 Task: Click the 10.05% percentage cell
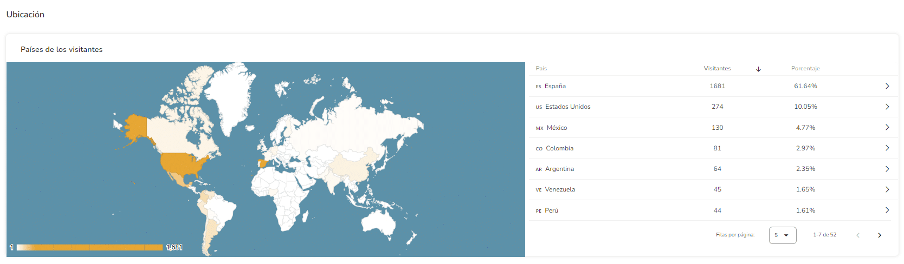(805, 107)
